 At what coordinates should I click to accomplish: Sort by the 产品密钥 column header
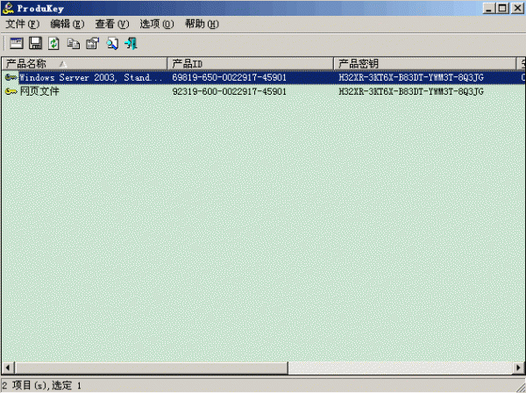pyautogui.click(x=424, y=63)
